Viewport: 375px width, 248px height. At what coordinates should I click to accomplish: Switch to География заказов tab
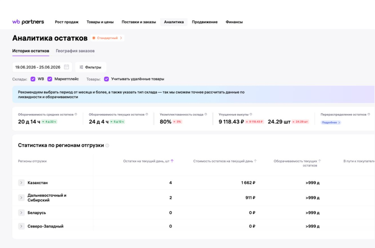[x=75, y=51]
